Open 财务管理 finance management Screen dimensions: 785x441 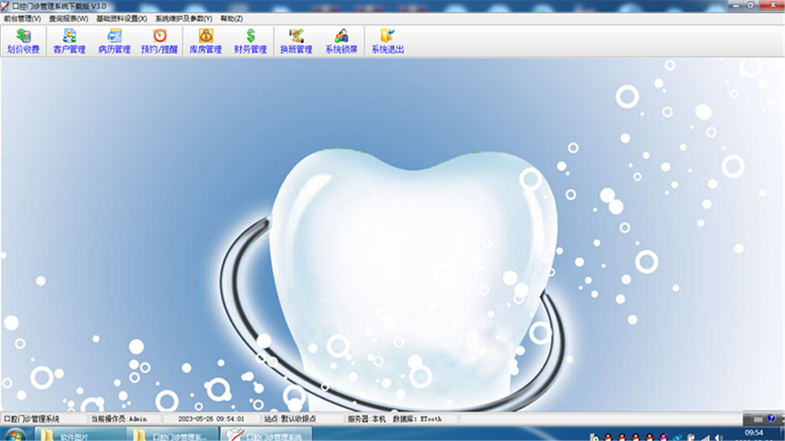click(x=250, y=42)
